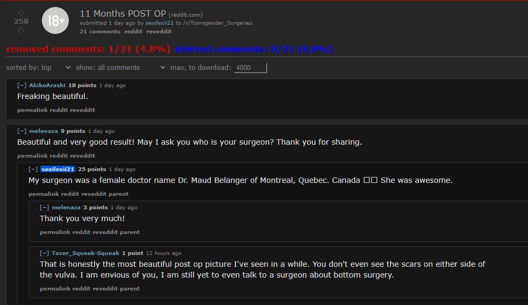The image size is (528, 305).
Task: Collapse sexilexii21's 25 points reply
Action: (x=33, y=169)
